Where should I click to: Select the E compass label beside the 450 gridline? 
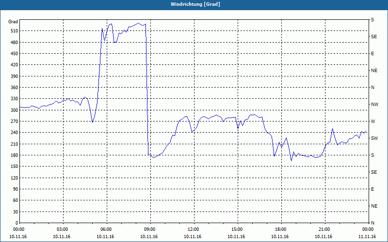pos(372,54)
